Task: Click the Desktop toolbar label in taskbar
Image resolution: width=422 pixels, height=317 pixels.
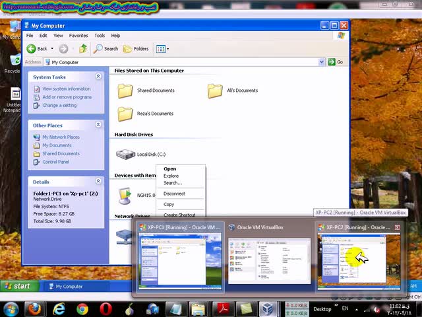Action: click(x=322, y=309)
